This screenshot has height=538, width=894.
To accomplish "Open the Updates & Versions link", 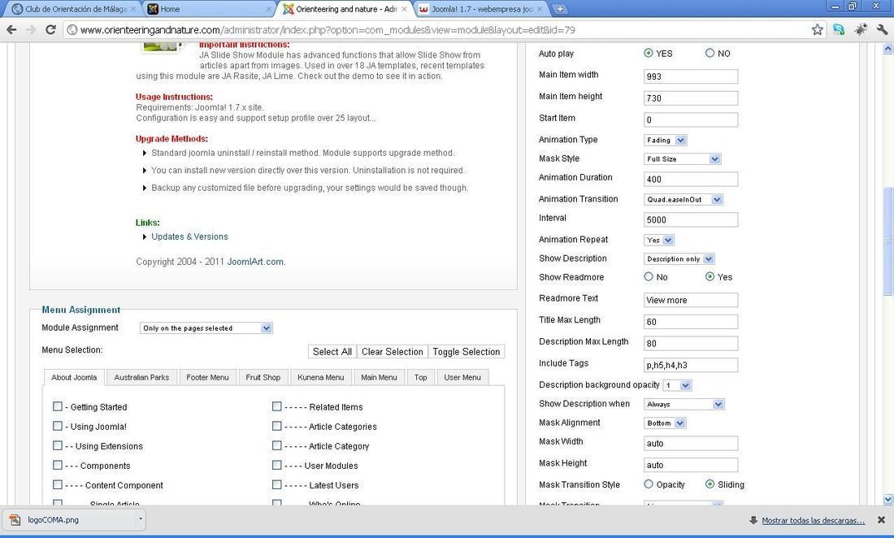I will pos(190,236).
